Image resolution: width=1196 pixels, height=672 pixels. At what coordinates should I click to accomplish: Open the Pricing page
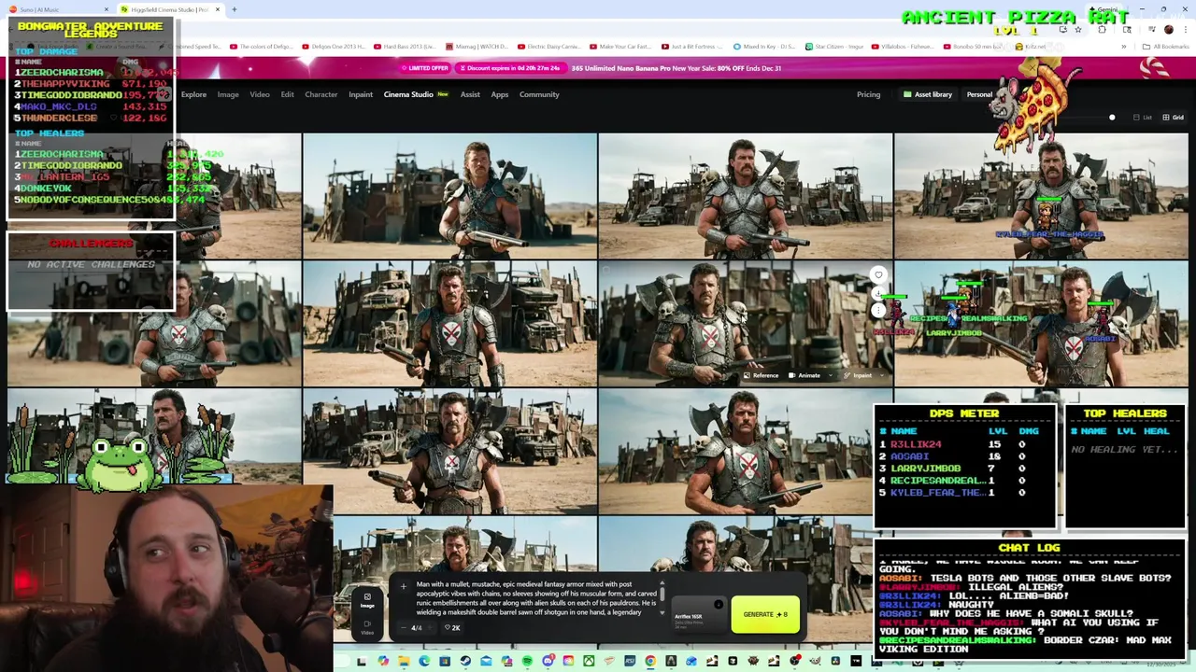pyautogui.click(x=868, y=94)
